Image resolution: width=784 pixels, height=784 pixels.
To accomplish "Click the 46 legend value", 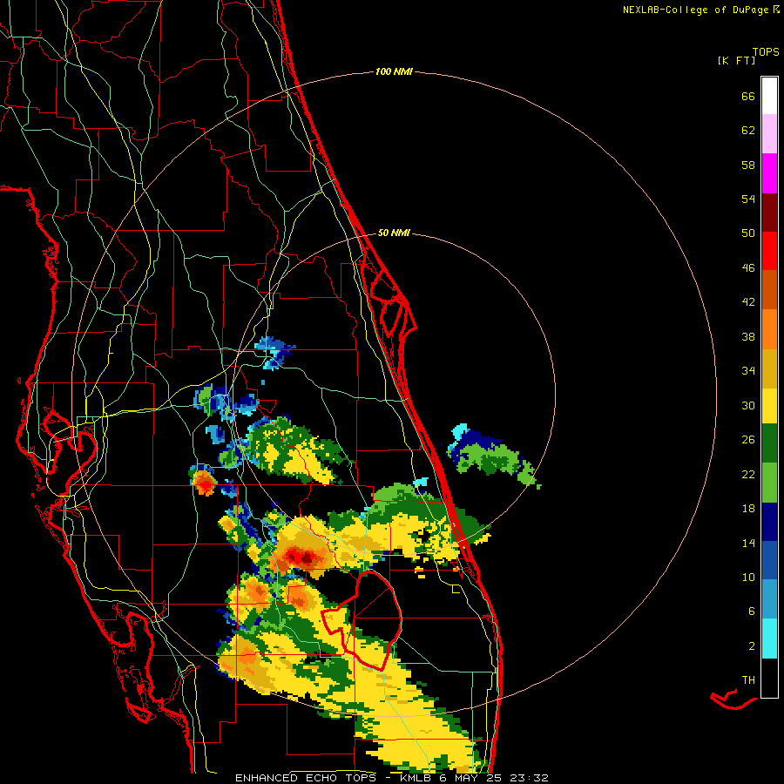I will click(x=748, y=267).
